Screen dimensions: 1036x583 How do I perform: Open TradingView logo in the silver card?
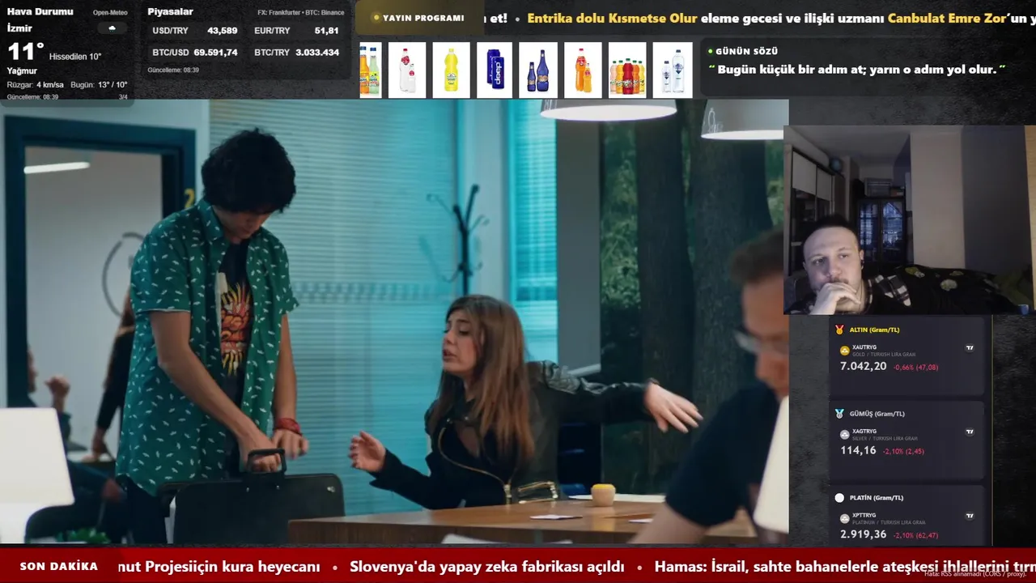(x=970, y=432)
